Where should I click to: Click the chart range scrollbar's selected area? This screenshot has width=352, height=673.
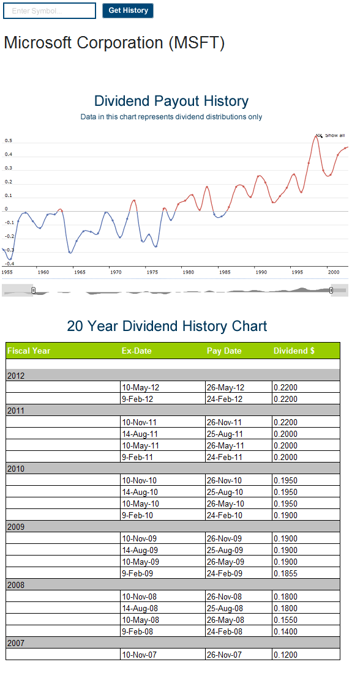(x=182, y=291)
